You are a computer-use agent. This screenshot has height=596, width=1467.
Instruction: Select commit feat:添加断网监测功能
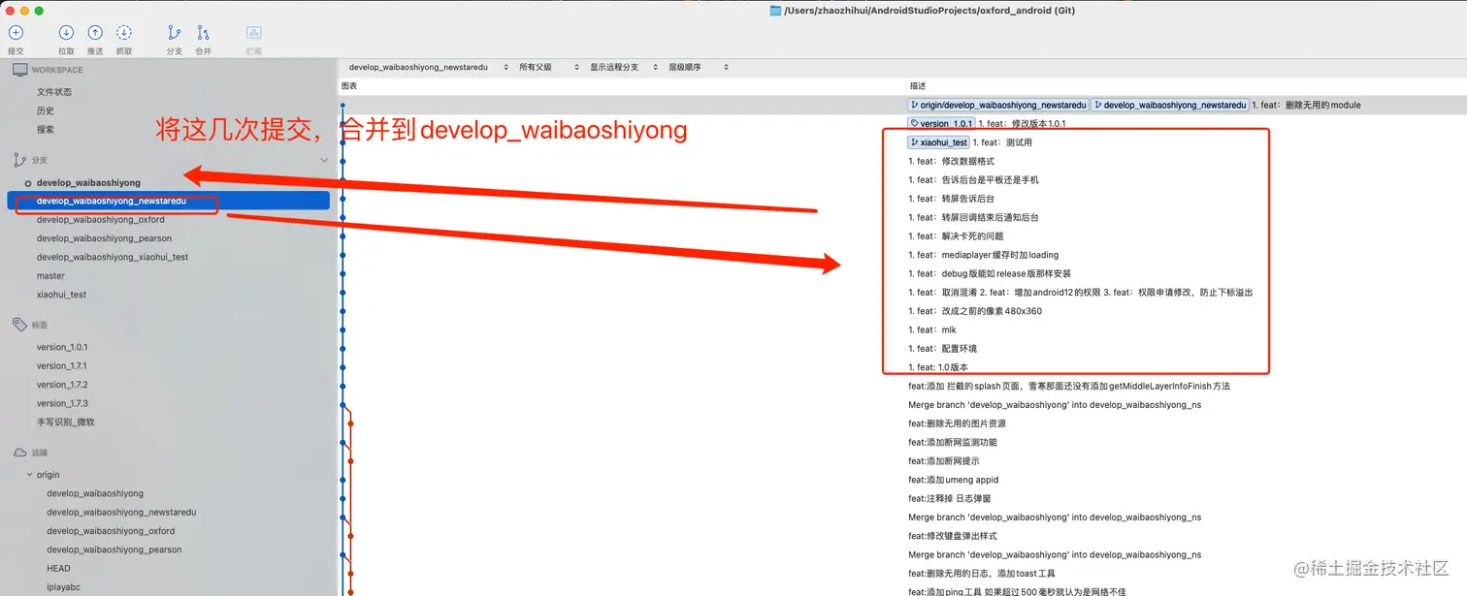click(x=952, y=442)
